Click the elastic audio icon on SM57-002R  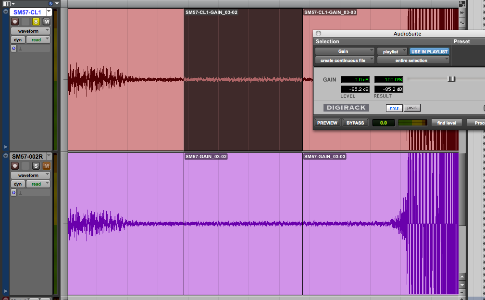(20, 193)
